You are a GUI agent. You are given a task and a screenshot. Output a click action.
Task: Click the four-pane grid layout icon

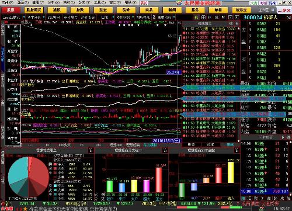pos(203,18)
